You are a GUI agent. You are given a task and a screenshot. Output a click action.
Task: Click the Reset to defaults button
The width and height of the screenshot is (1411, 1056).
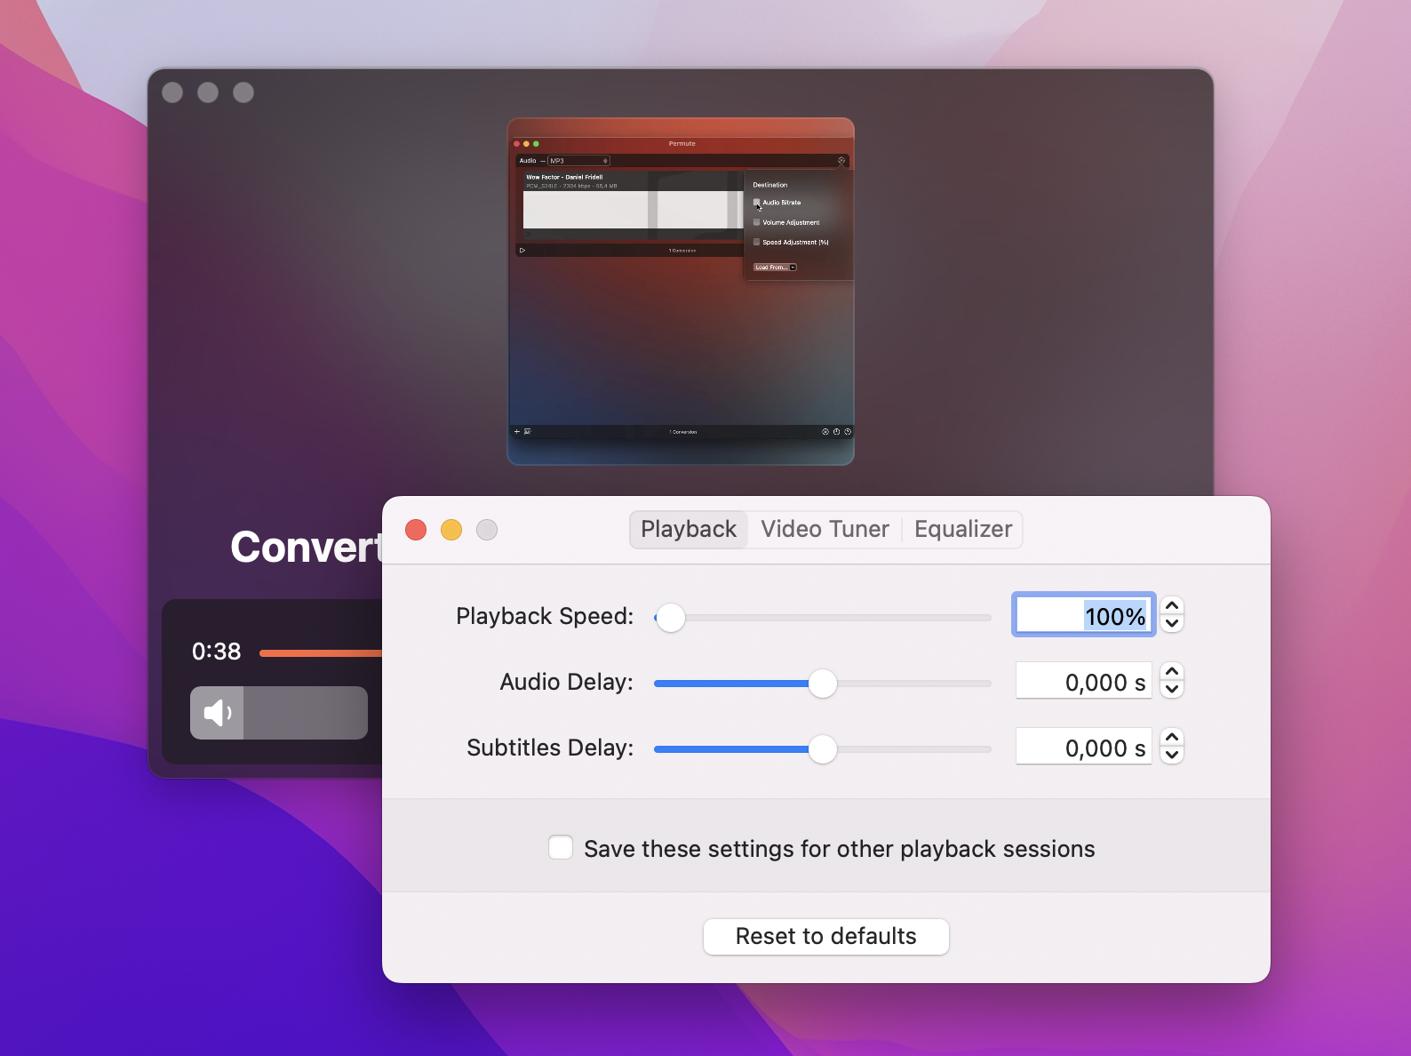[x=826, y=937]
